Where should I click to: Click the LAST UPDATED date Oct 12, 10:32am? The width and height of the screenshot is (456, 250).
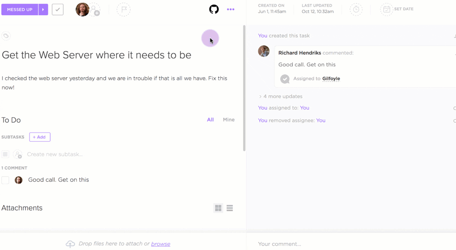318,12
